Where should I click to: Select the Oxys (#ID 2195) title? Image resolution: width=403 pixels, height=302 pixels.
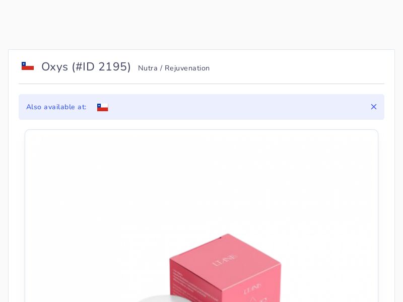tap(86, 67)
